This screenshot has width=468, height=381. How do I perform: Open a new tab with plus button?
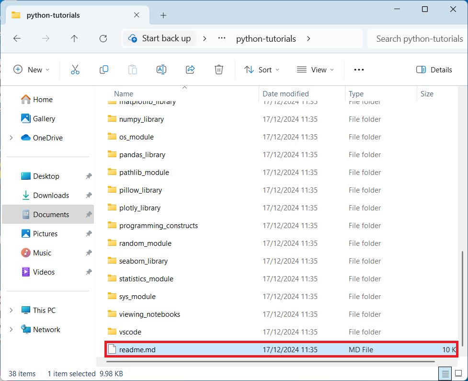coord(163,15)
